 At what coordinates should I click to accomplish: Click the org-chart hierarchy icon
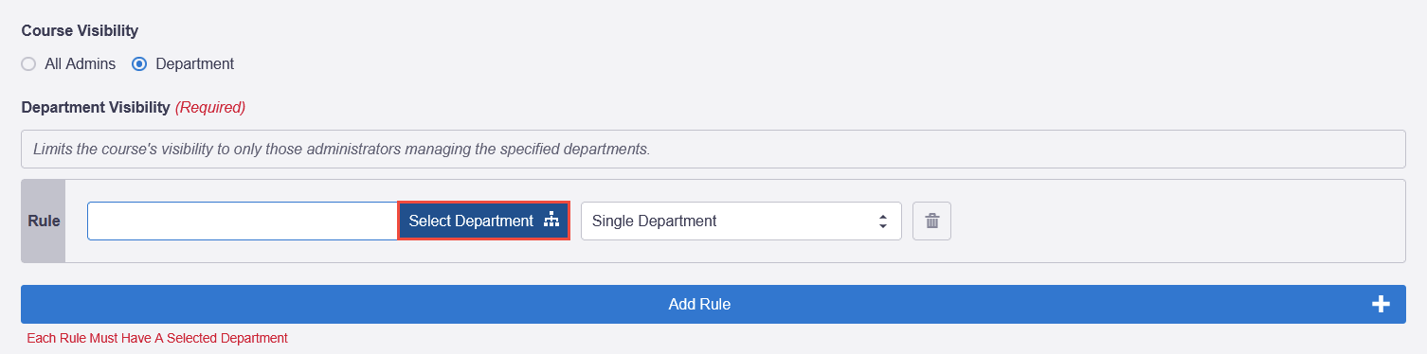[551, 221]
